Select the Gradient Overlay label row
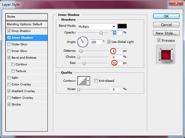The width and height of the screenshot is (185, 138). click(23, 91)
